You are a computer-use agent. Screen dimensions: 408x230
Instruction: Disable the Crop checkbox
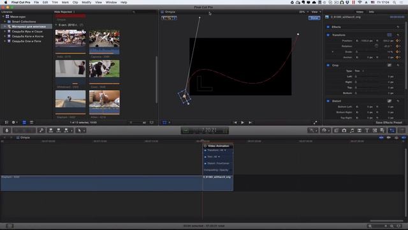coord(328,65)
